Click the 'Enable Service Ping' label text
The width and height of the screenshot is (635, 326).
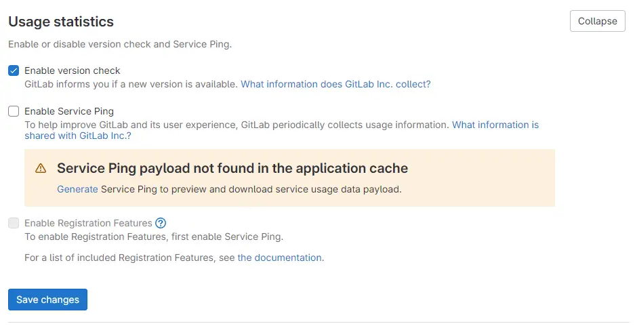click(x=69, y=111)
